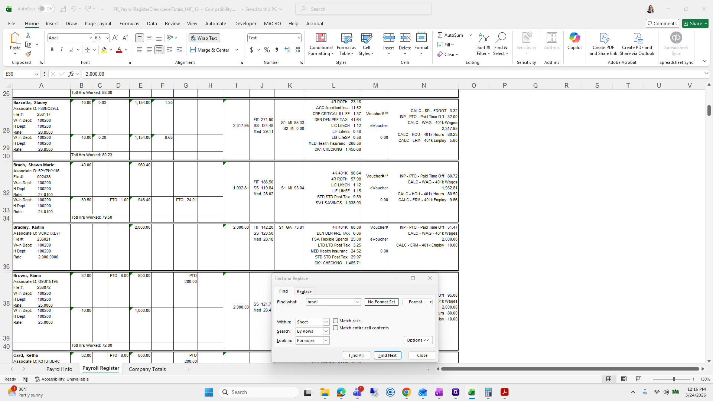Click the Wrap Text button
713x401 pixels.
(x=204, y=38)
